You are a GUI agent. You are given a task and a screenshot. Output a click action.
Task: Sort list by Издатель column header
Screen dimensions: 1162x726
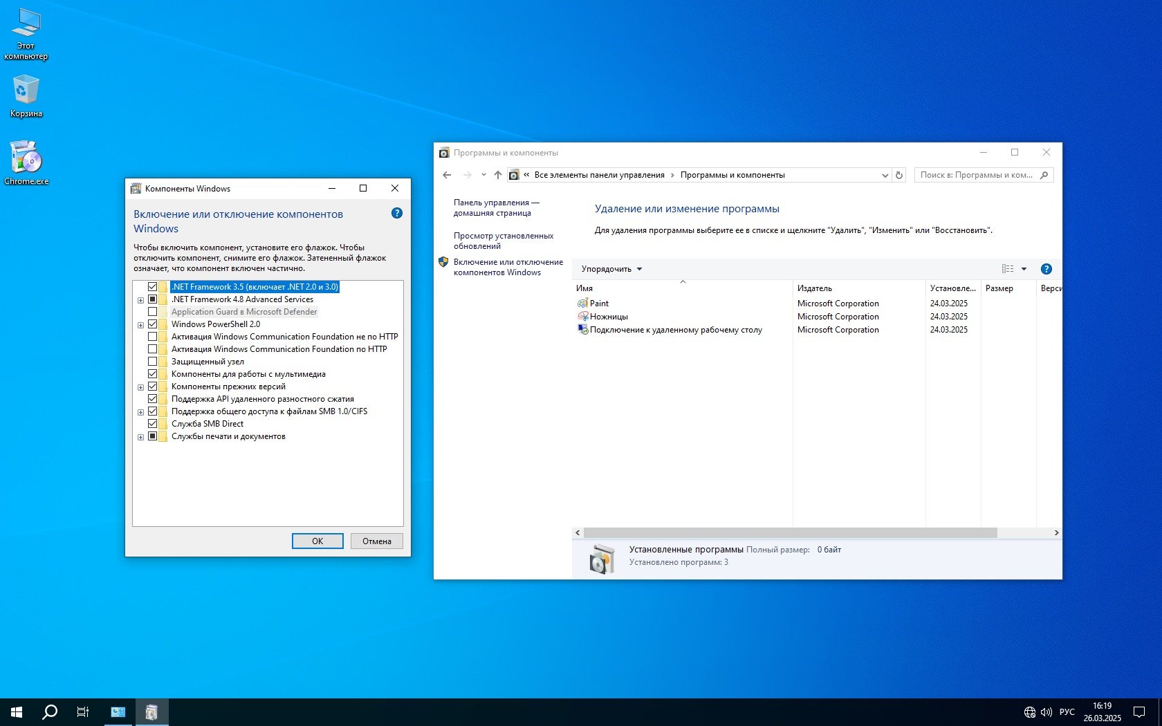(x=814, y=288)
